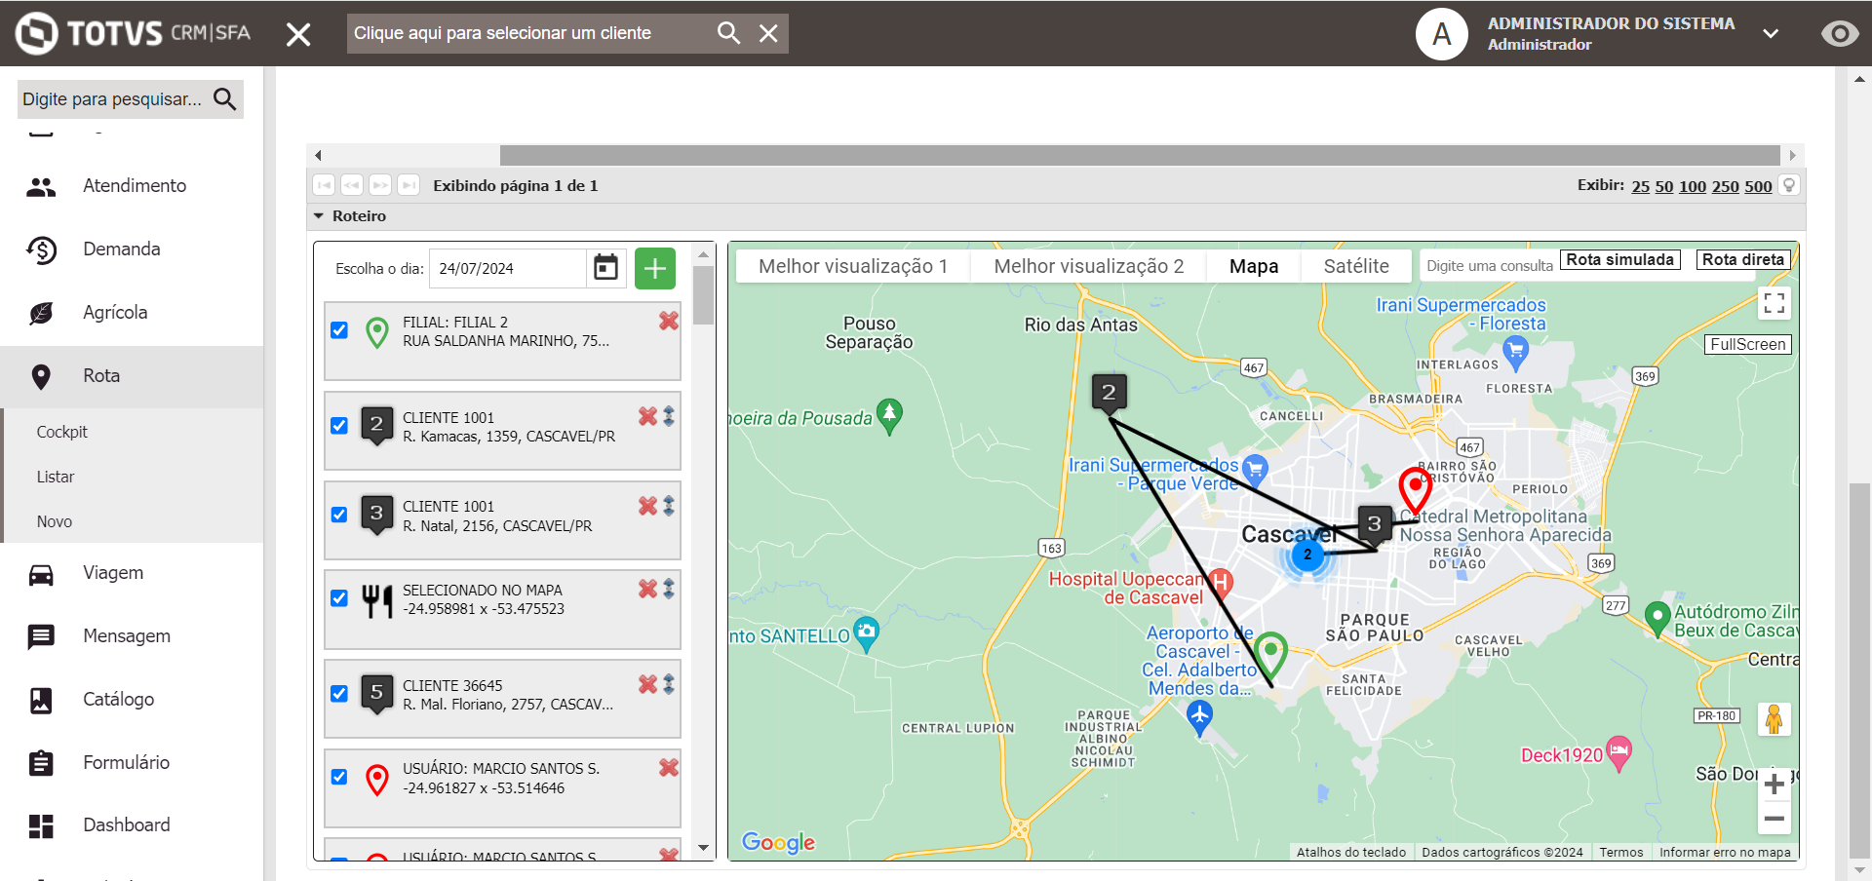Open the Atendimento menu
The image size is (1872, 881).
[x=132, y=186]
